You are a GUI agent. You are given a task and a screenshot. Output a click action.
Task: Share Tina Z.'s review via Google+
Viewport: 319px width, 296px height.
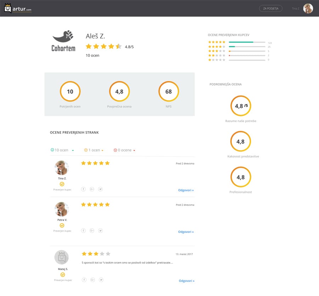click(x=92, y=189)
